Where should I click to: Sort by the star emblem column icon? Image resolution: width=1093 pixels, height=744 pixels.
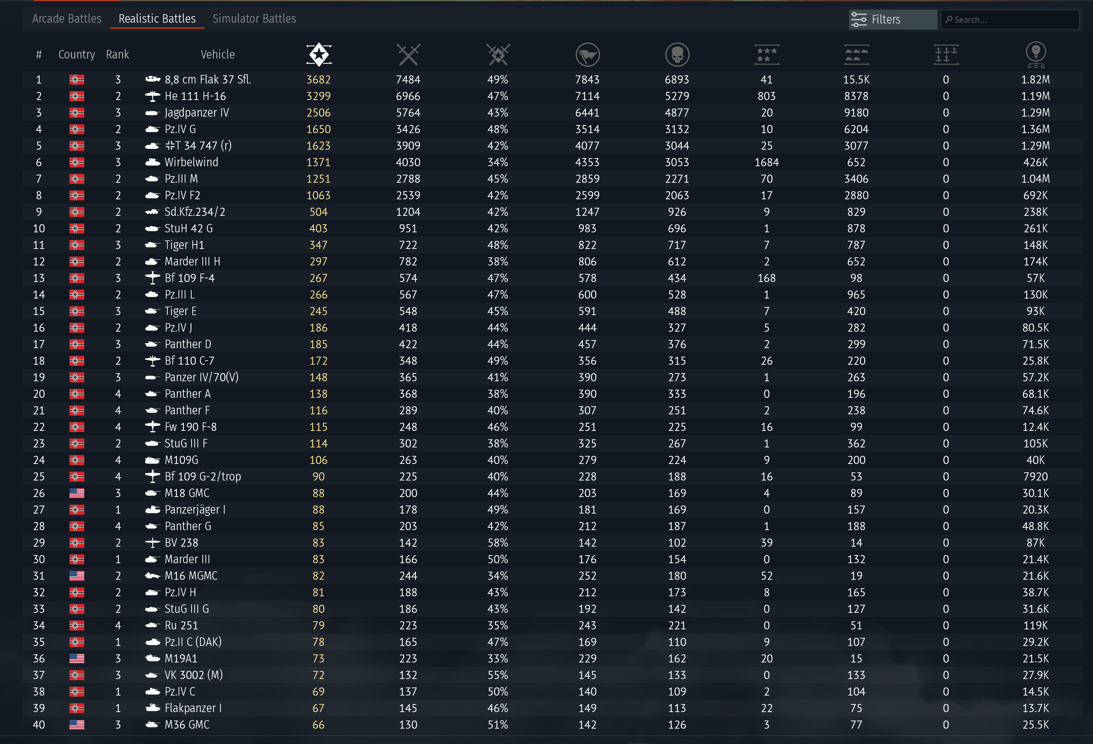pyautogui.click(x=319, y=55)
